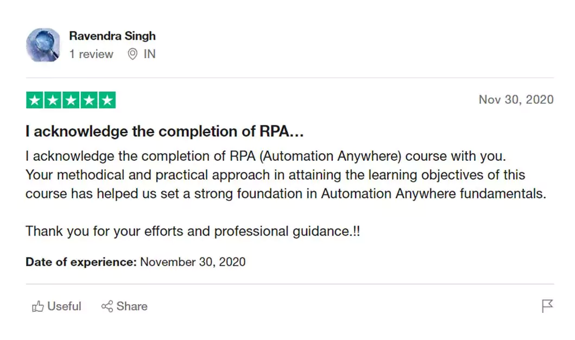Select the third green rating star
Screen dimensions: 575x340
tap(71, 100)
